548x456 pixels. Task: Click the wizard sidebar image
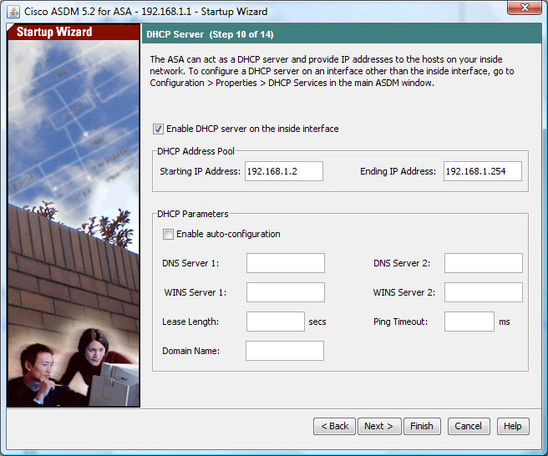pos(74,223)
